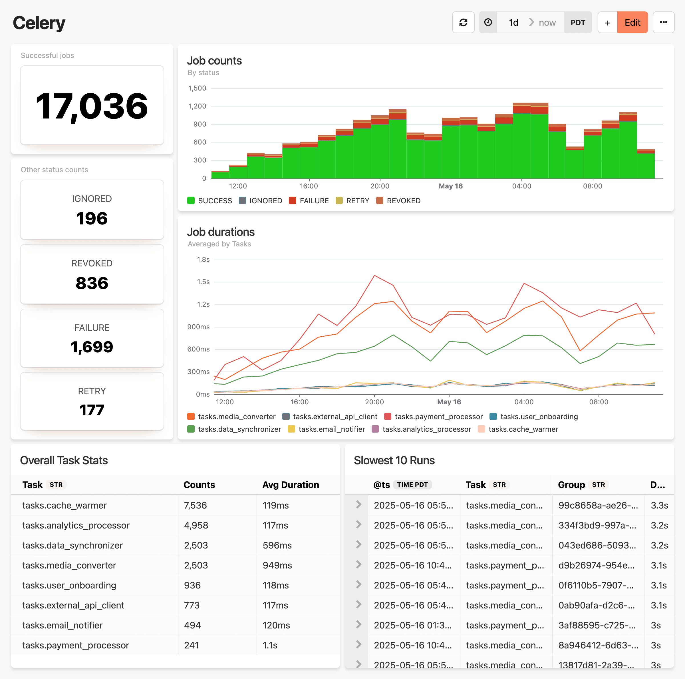Toggle tasks.media_converter legend swatch
The image size is (685, 679).
pyautogui.click(x=191, y=417)
